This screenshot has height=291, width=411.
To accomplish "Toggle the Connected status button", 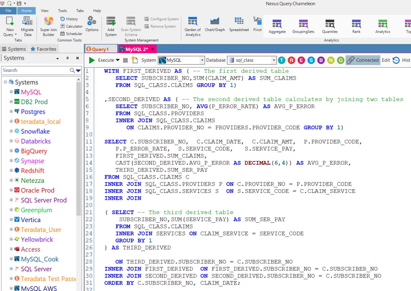I will click(363, 60).
